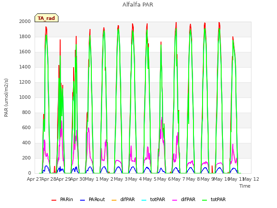Click the Apr 27 x-axis date label

pos(34,179)
